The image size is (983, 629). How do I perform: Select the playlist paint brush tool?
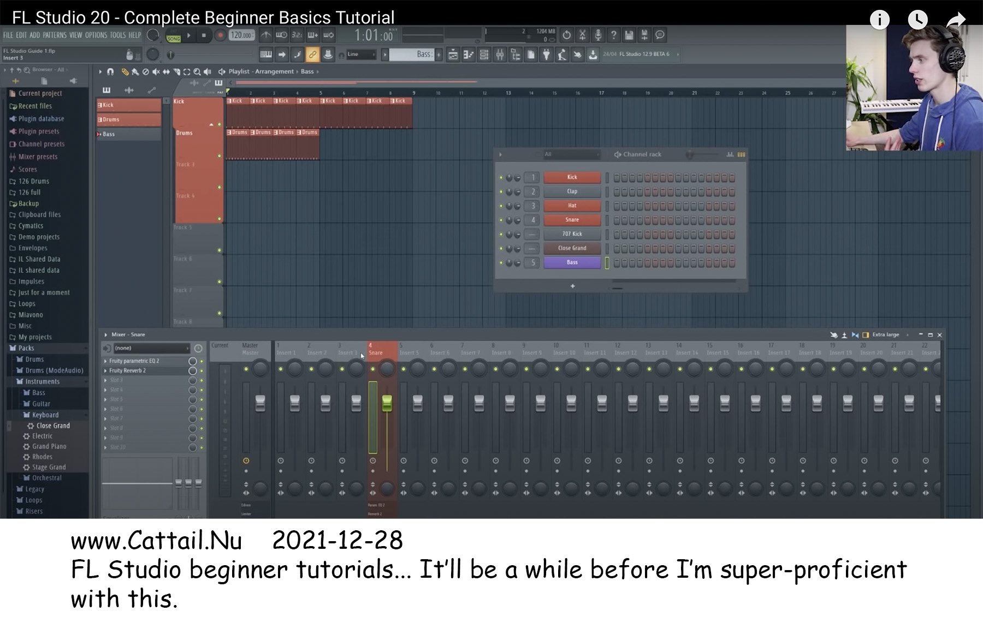pos(135,71)
